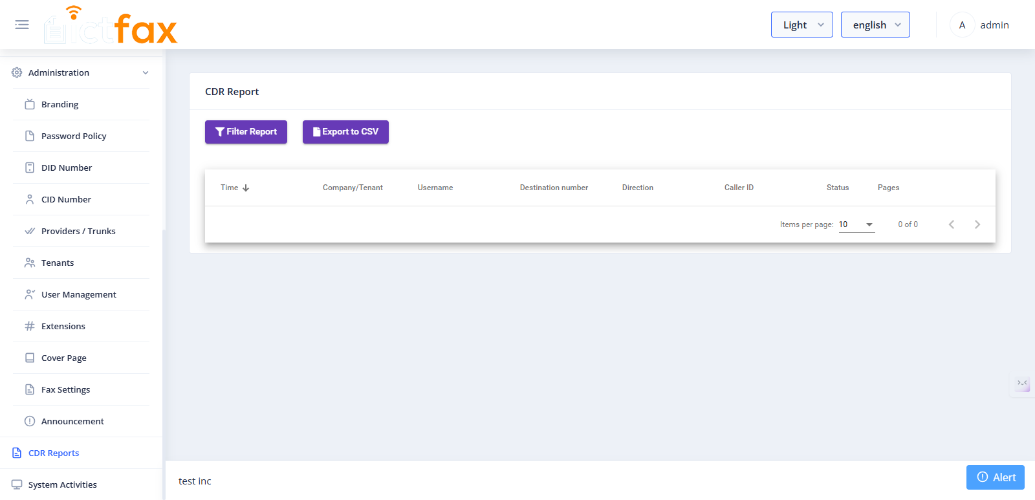Open the english language dropdown
Screen dimensions: 1035x500
[875, 25]
